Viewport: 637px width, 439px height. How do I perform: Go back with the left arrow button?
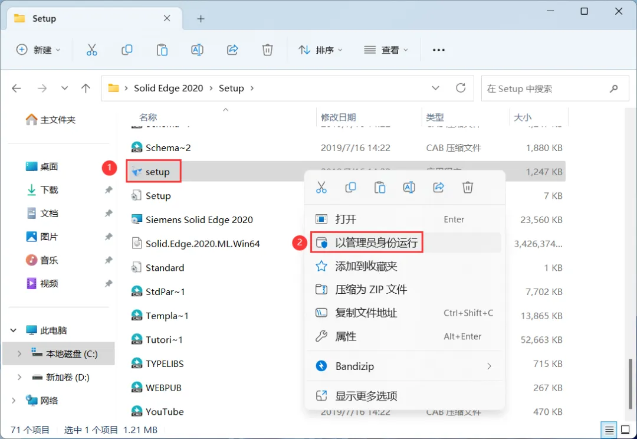tap(17, 88)
